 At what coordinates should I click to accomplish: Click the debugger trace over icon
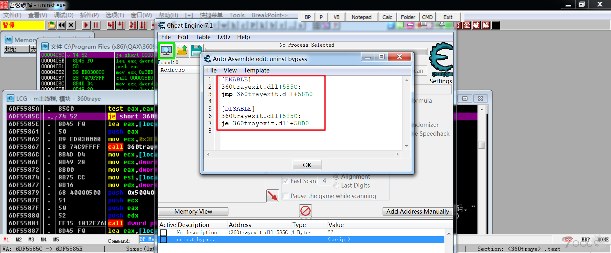coord(143,25)
